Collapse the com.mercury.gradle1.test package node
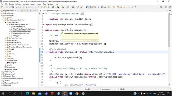172x96 pixels. [8, 25]
